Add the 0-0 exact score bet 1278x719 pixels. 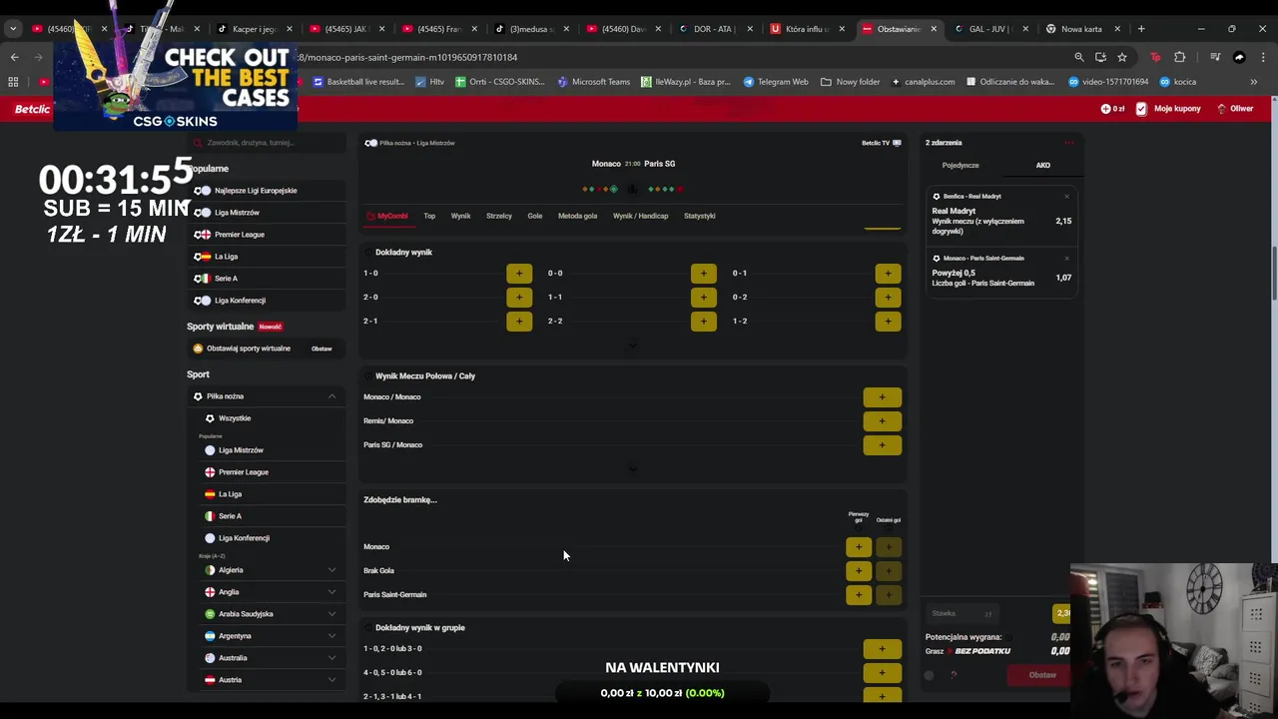pyautogui.click(x=703, y=273)
